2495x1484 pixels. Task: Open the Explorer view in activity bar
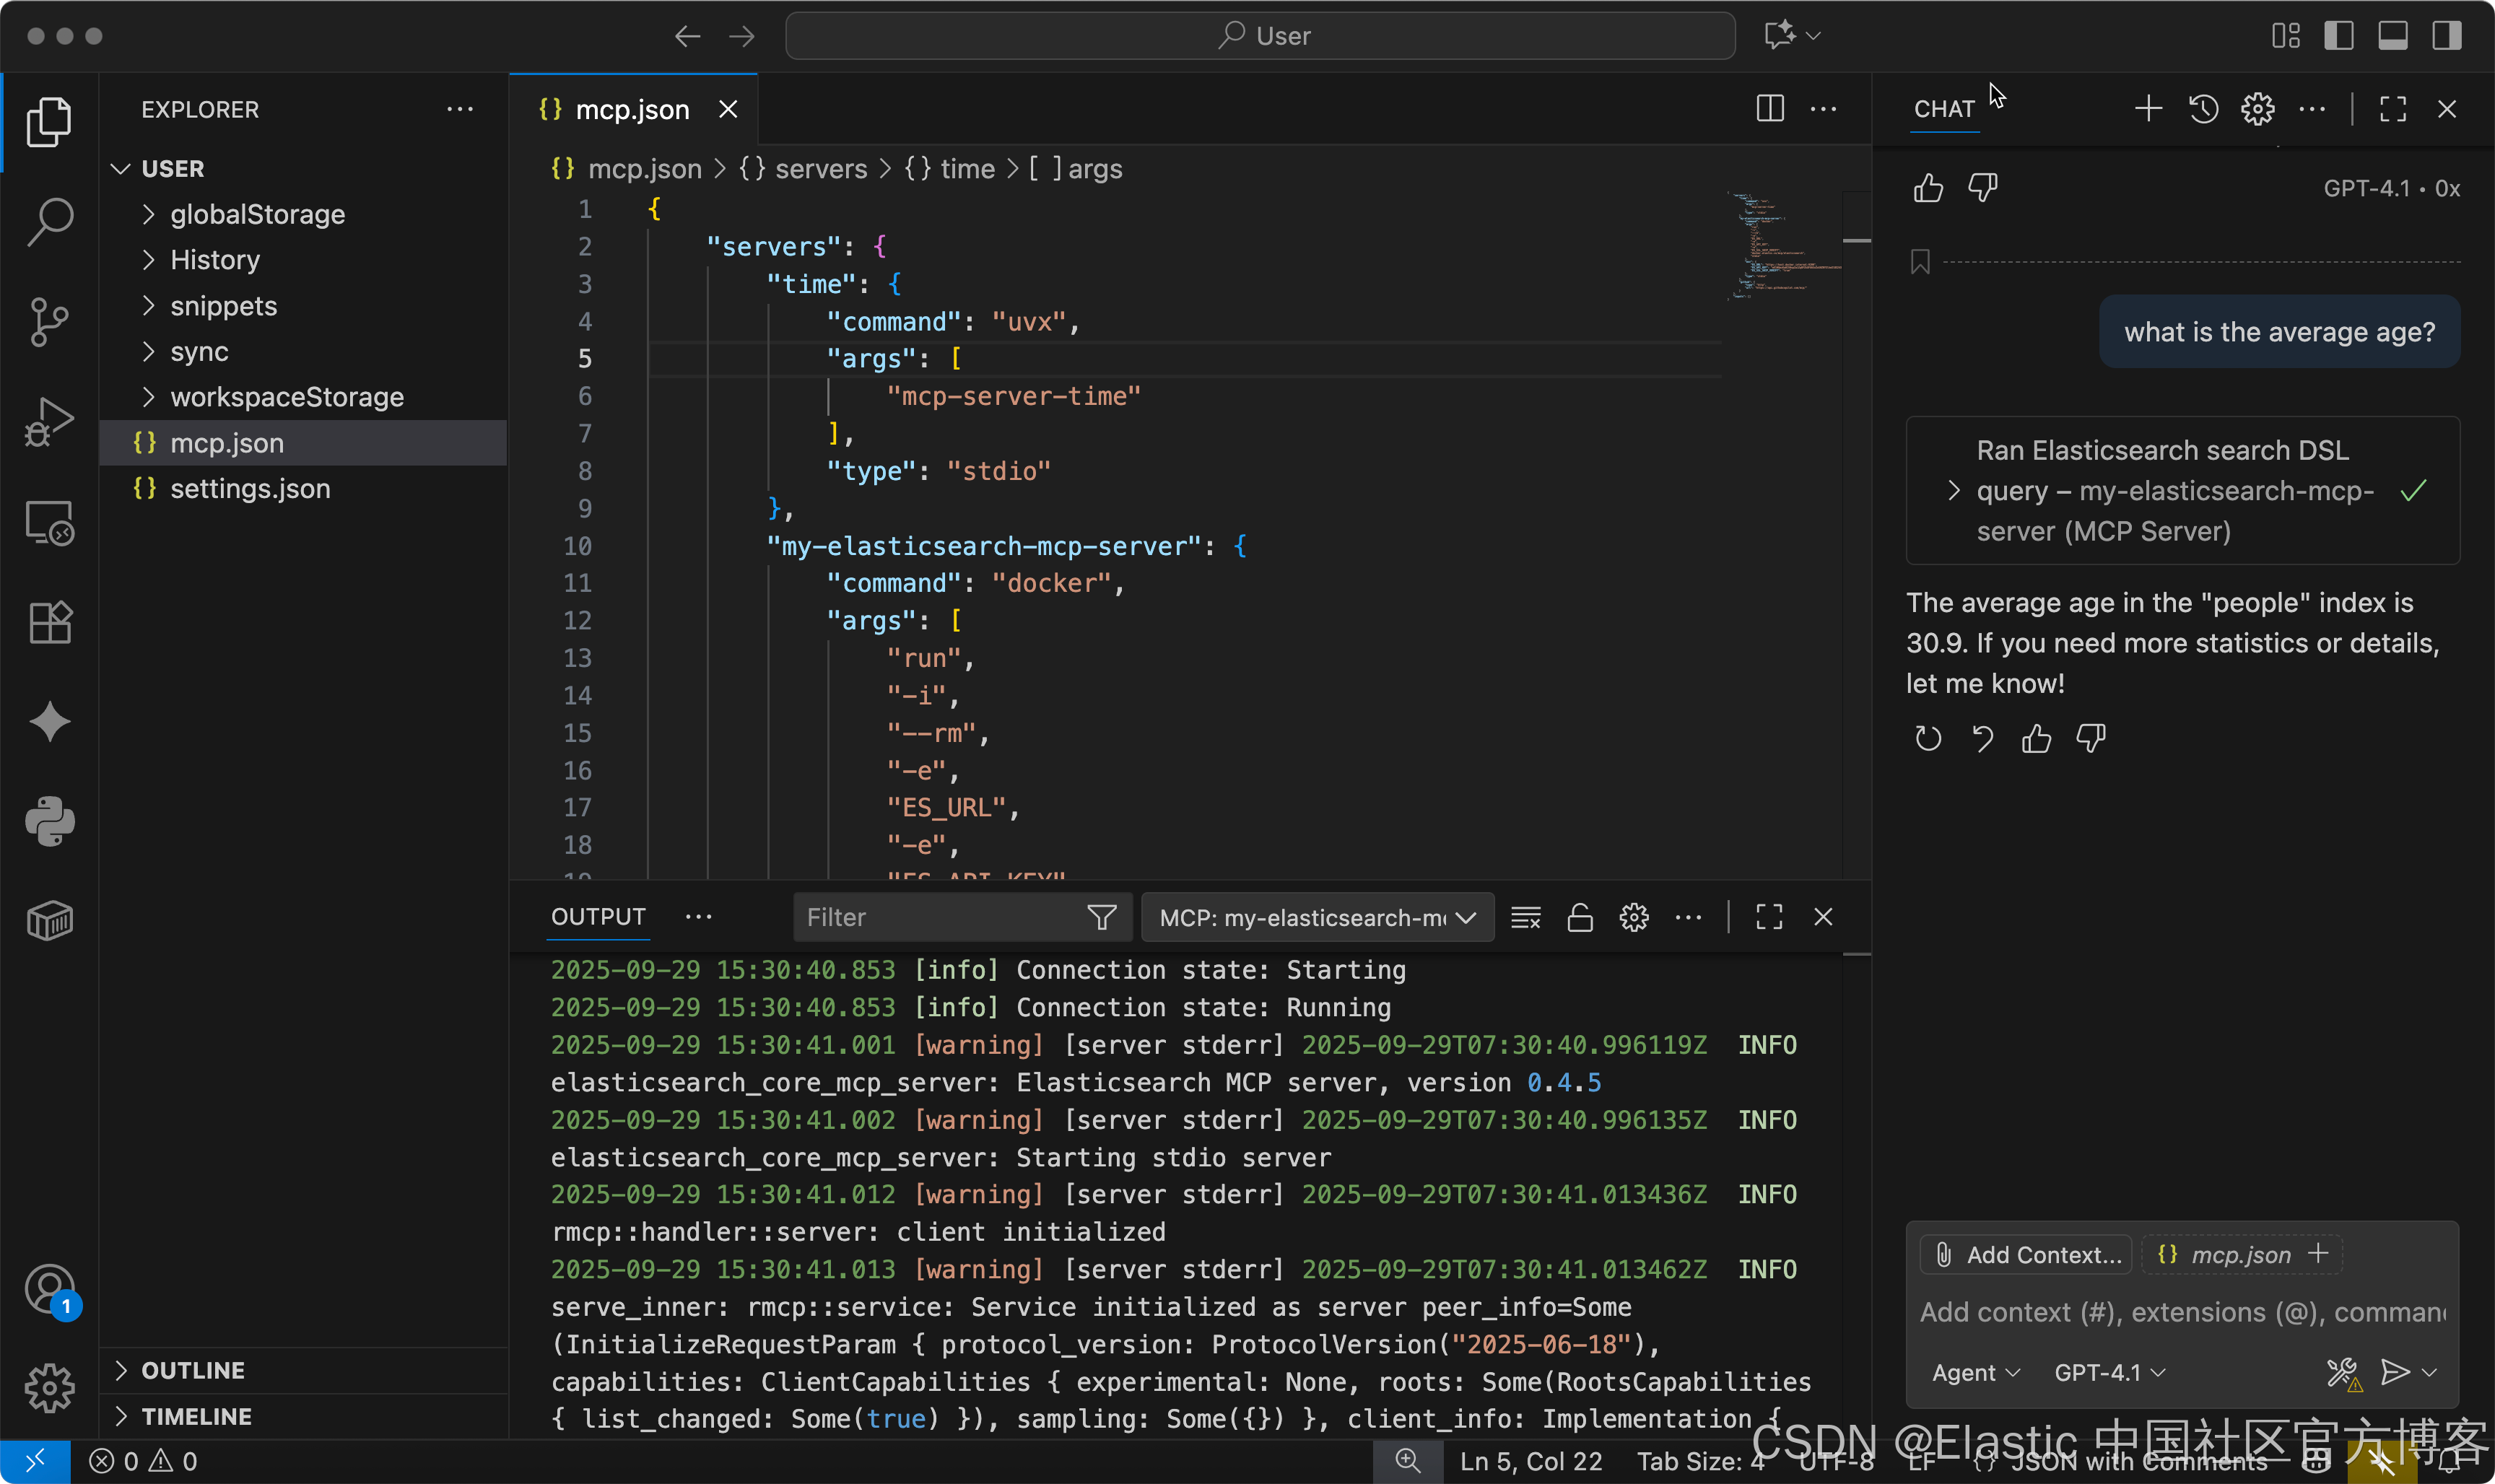click(49, 122)
